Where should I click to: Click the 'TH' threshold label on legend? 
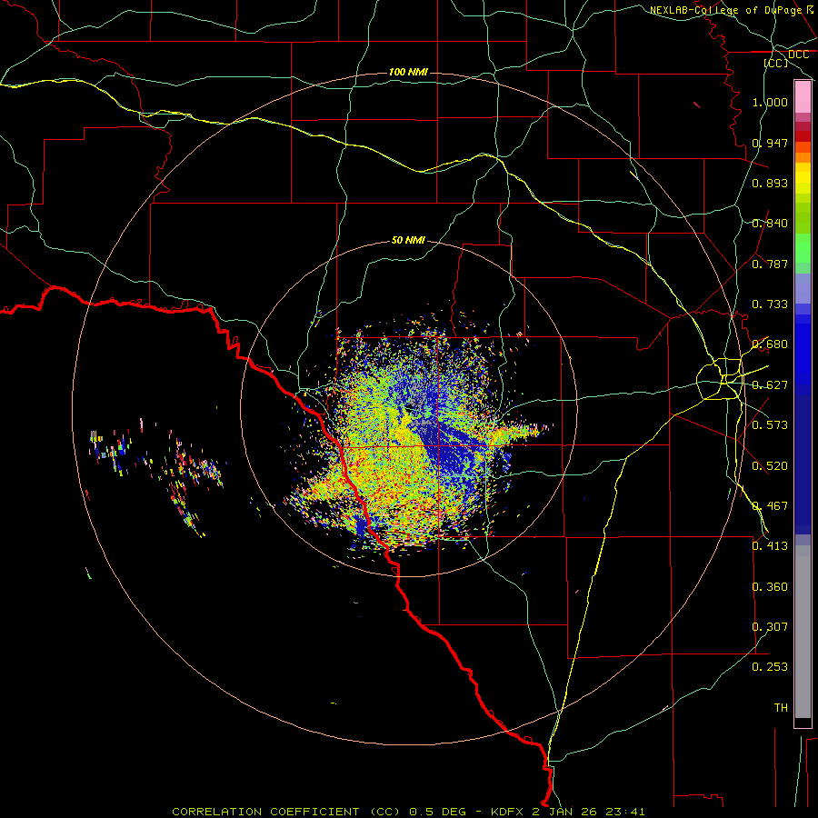point(781,708)
